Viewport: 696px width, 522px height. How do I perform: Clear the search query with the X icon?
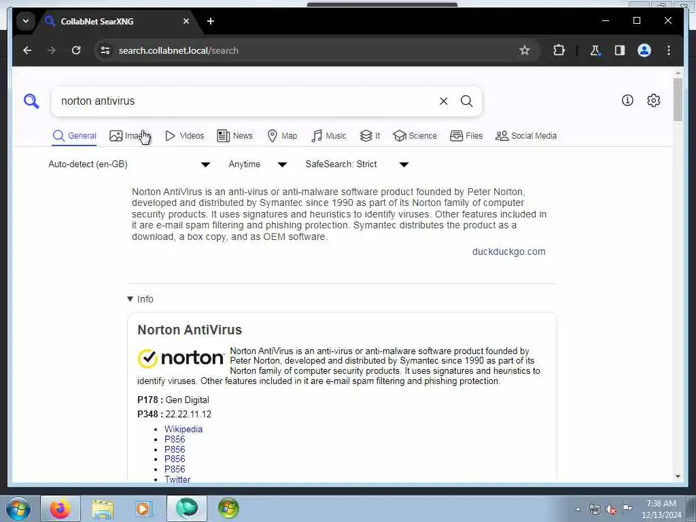tap(443, 101)
